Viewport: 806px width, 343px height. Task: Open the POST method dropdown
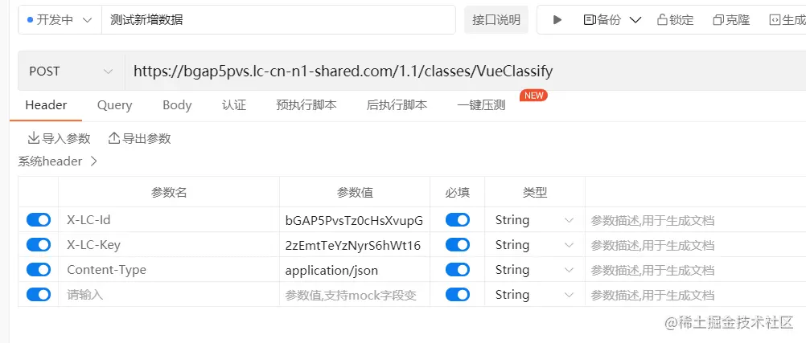point(71,71)
